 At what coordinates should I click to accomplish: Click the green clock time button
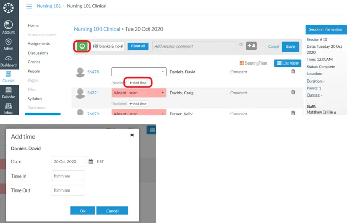click(x=82, y=46)
